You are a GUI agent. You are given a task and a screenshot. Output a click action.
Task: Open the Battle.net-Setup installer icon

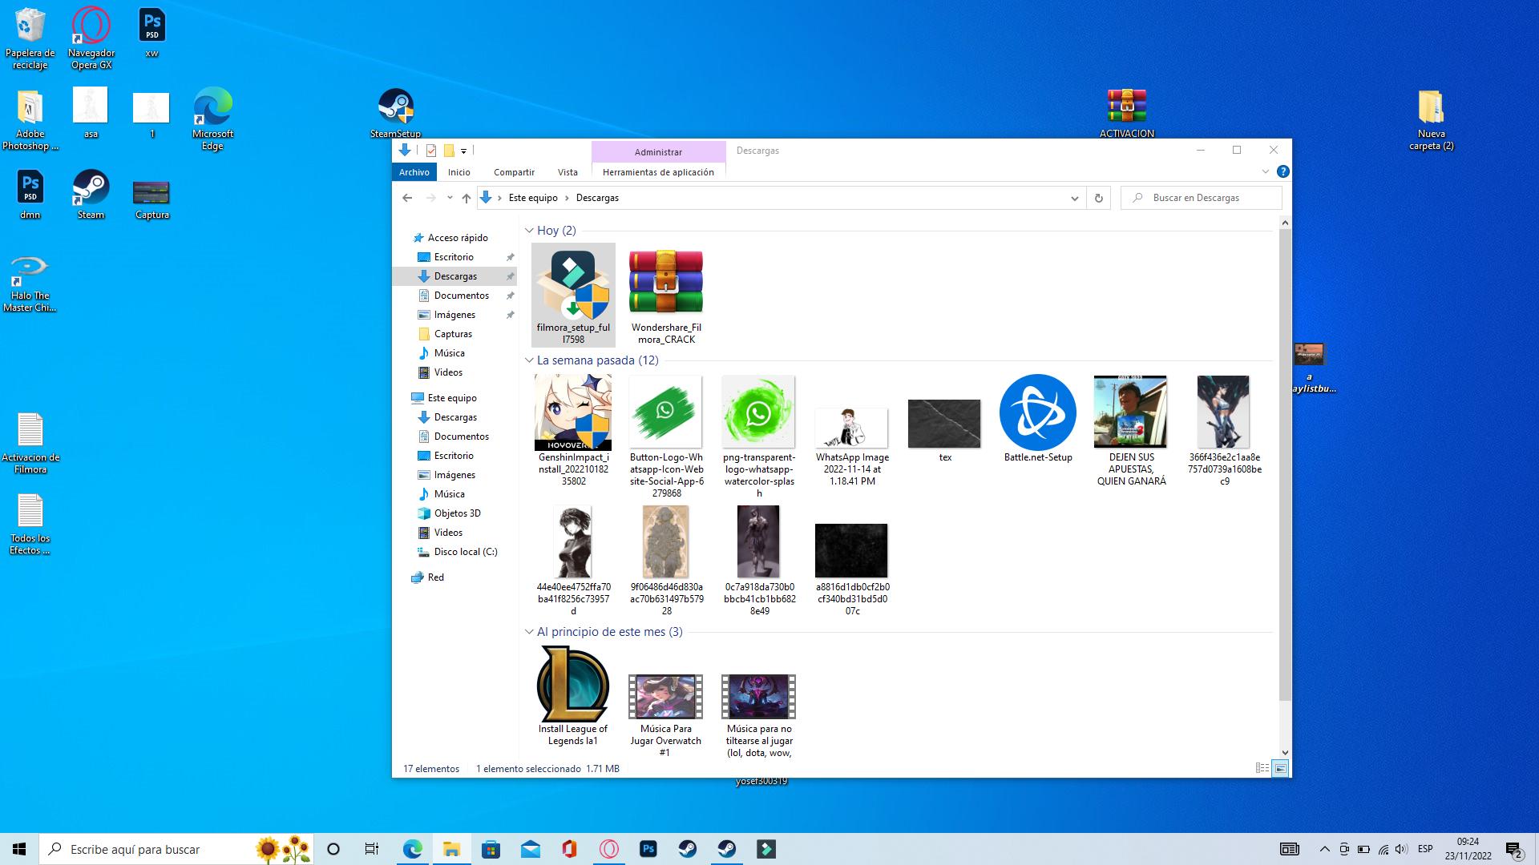(x=1037, y=412)
